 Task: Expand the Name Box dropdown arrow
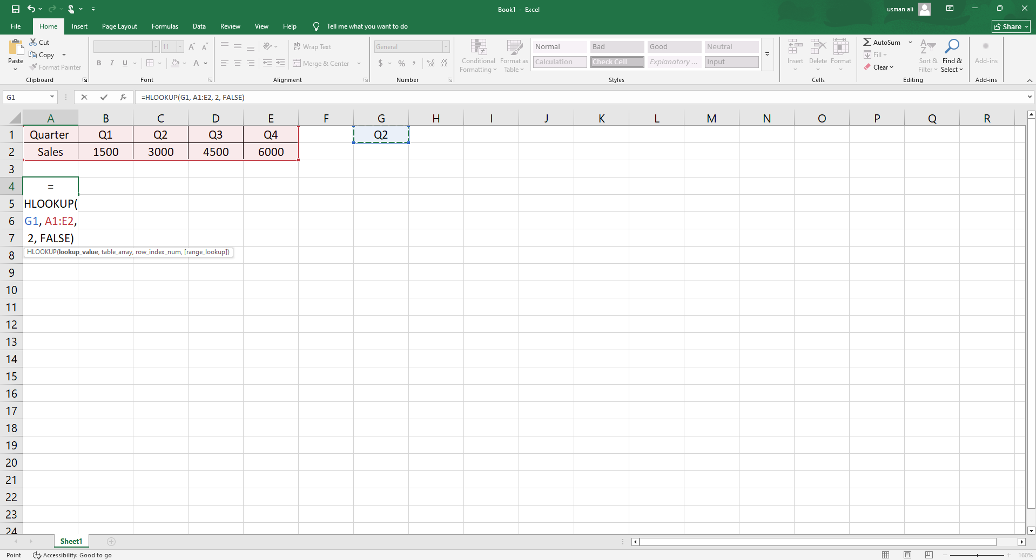pos(52,97)
